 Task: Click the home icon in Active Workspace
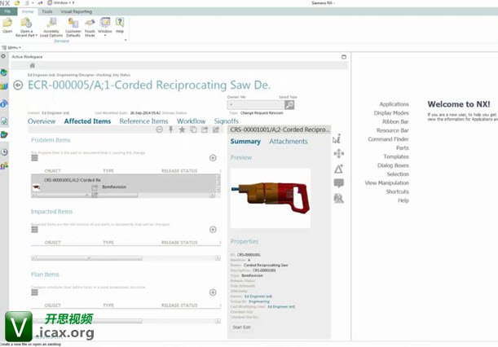(x=33, y=65)
